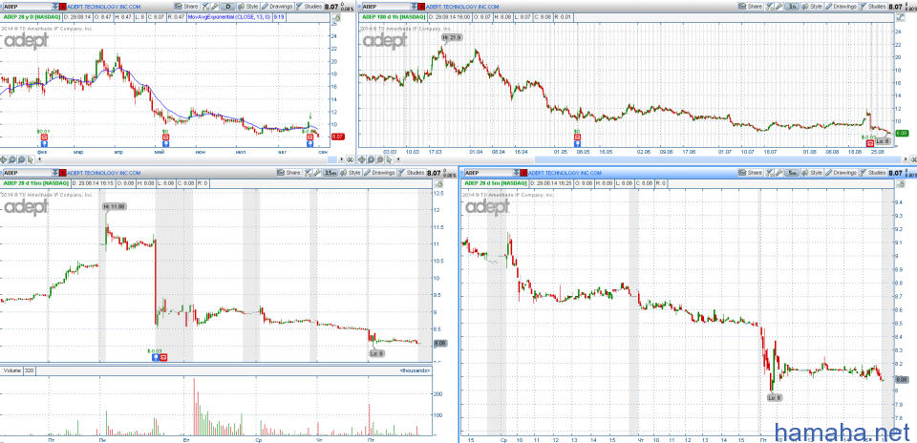Click the ADEP symbol input in the 1h chart

click(387, 7)
